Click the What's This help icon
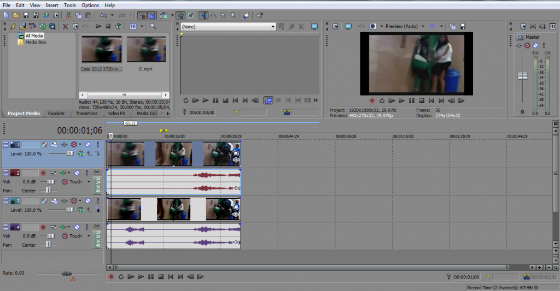Viewport: 560px width, 291px height. click(x=260, y=15)
